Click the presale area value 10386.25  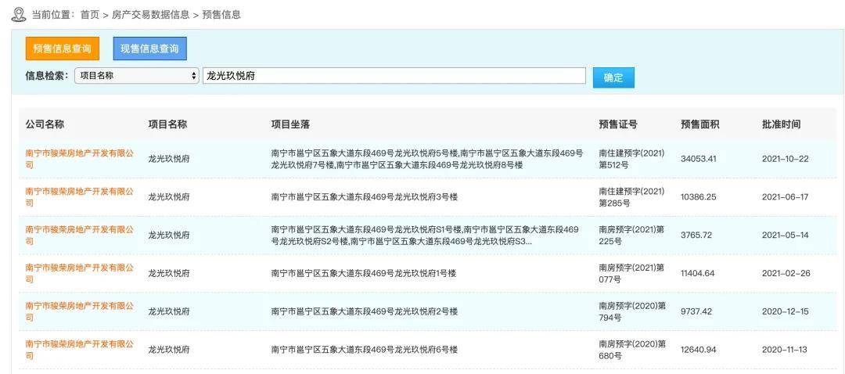pyautogui.click(x=699, y=197)
